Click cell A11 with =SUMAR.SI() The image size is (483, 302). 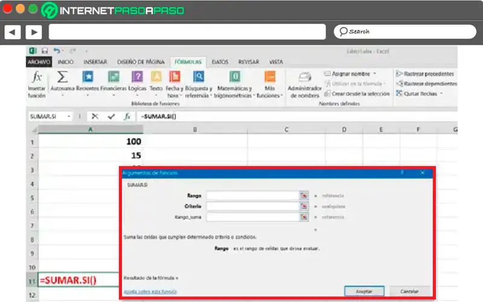pyautogui.click(x=78, y=280)
